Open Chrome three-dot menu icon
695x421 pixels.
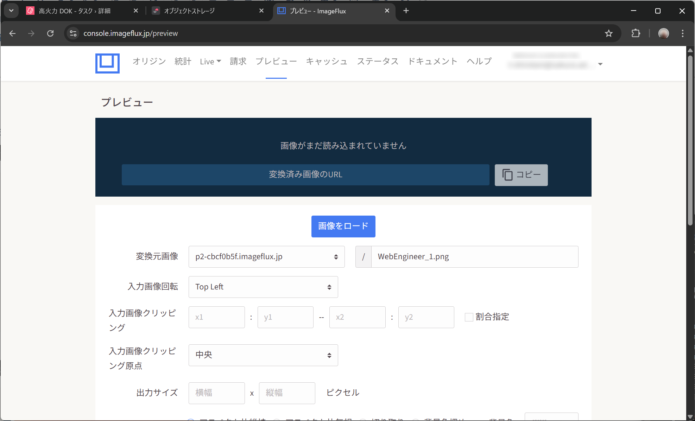[x=682, y=33]
